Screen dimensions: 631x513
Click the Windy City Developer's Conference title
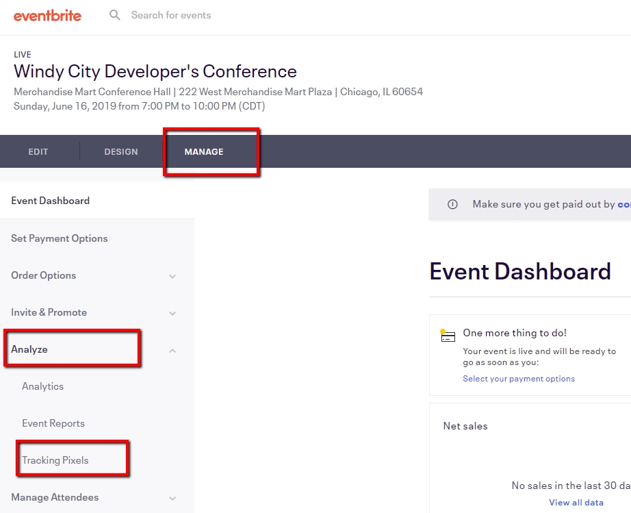[x=155, y=71]
